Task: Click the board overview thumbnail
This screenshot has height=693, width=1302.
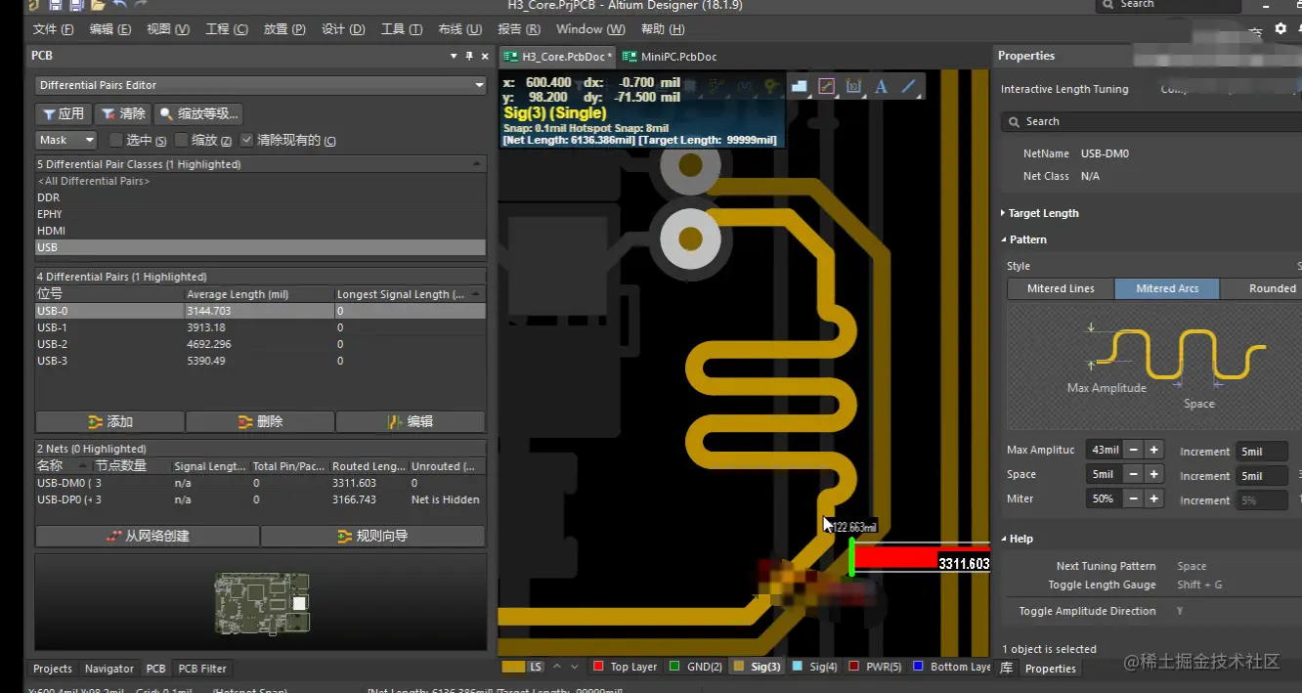Action: [x=261, y=603]
